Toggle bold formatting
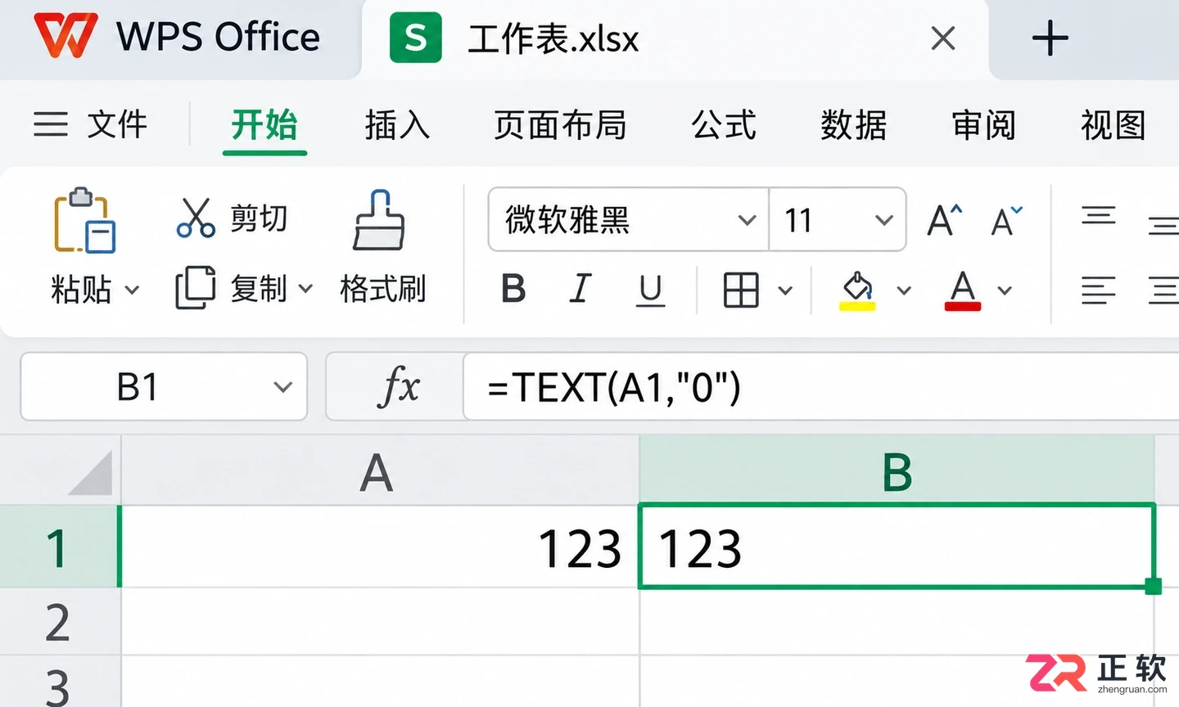 [513, 289]
